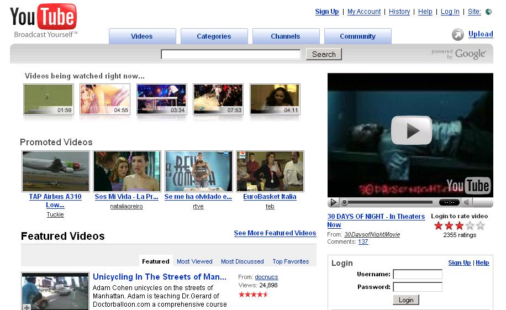This screenshot has height=310, width=506.
Task: Click Help in the Login box
Action: (x=482, y=262)
